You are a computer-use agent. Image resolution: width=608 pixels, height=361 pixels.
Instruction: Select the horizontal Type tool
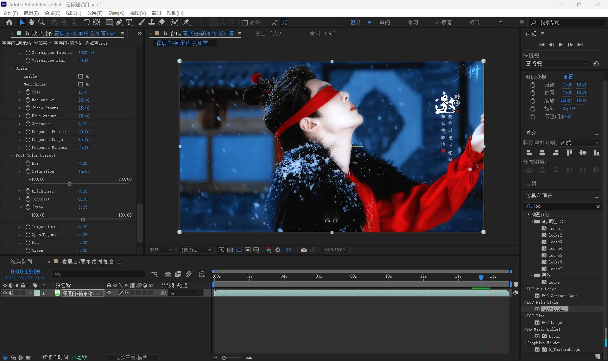pyautogui.click(x=129, y=22)
